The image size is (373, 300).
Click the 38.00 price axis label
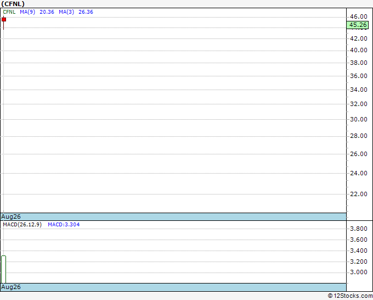tap(359, 63)
